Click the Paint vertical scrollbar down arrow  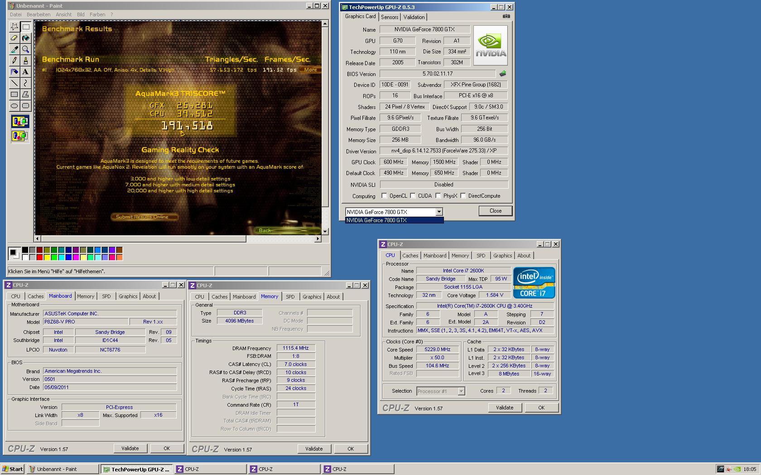coord(325,231)
